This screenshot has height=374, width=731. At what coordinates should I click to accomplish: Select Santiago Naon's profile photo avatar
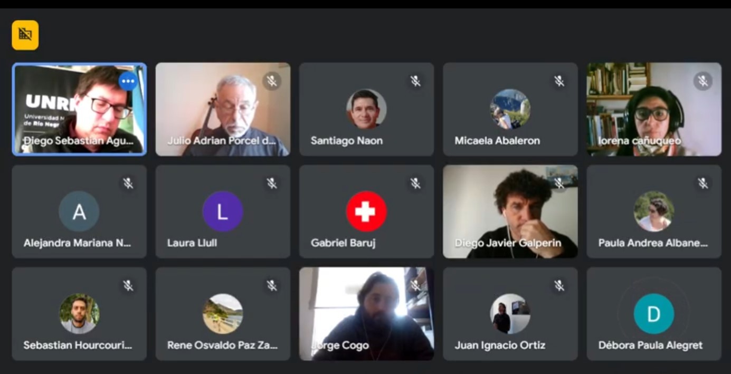pyautogui.click(x=366, y=109)
